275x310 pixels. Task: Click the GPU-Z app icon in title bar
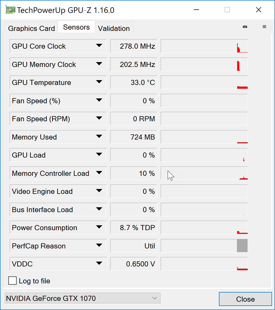[x=10, y=10]
